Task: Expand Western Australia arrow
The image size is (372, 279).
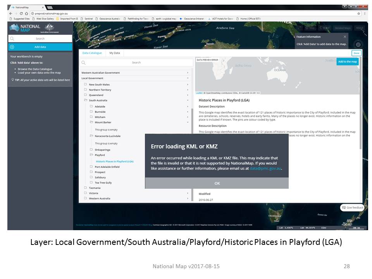Action: coord(188,198)
